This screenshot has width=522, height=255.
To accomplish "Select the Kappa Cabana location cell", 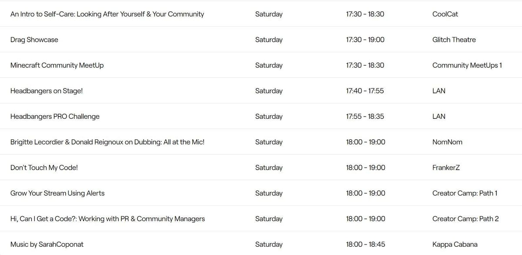I will (x=455, y=245).
